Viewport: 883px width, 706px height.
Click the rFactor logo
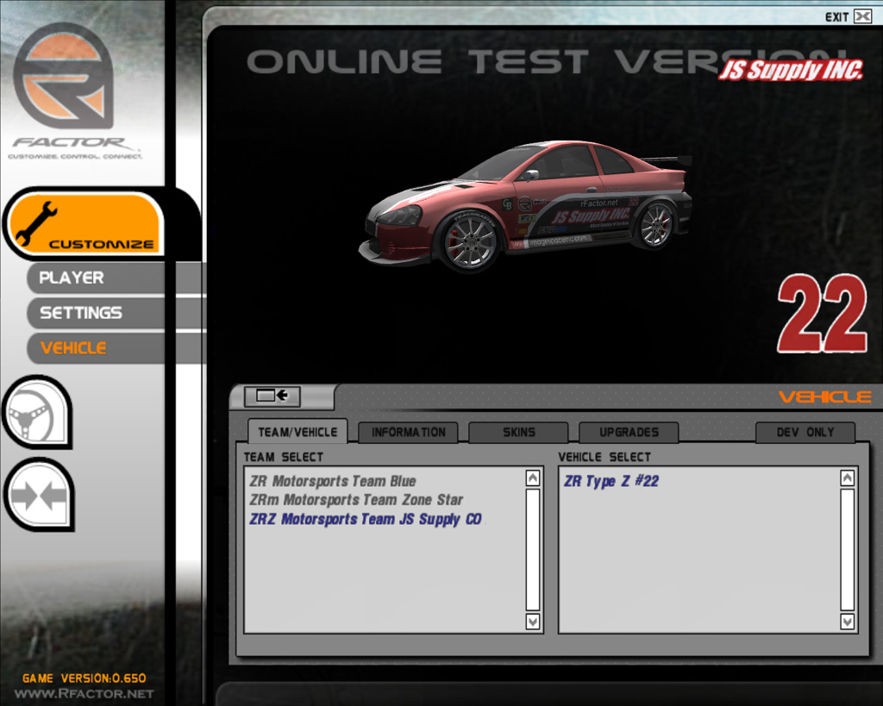64,75
